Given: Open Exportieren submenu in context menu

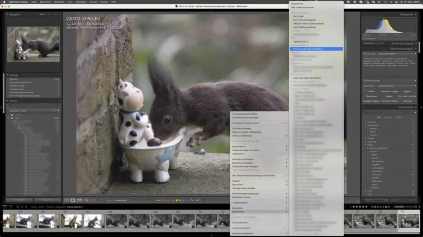Looking at the screenshot, I should [x=259, y=212].
